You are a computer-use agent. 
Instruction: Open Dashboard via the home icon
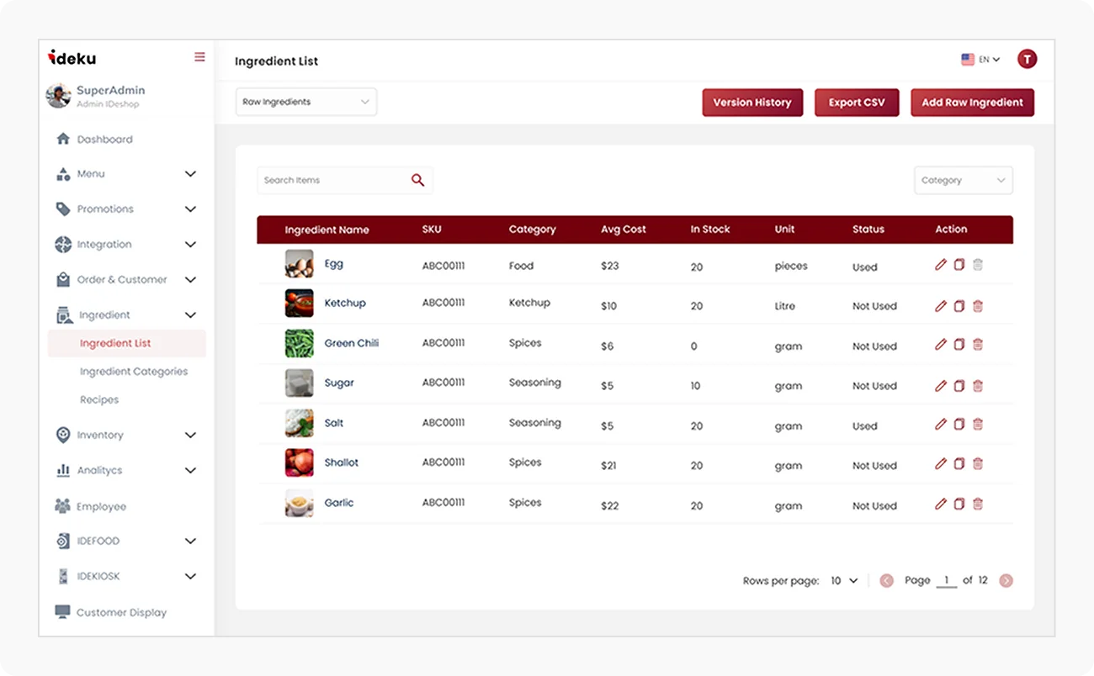tap(63, 139)
